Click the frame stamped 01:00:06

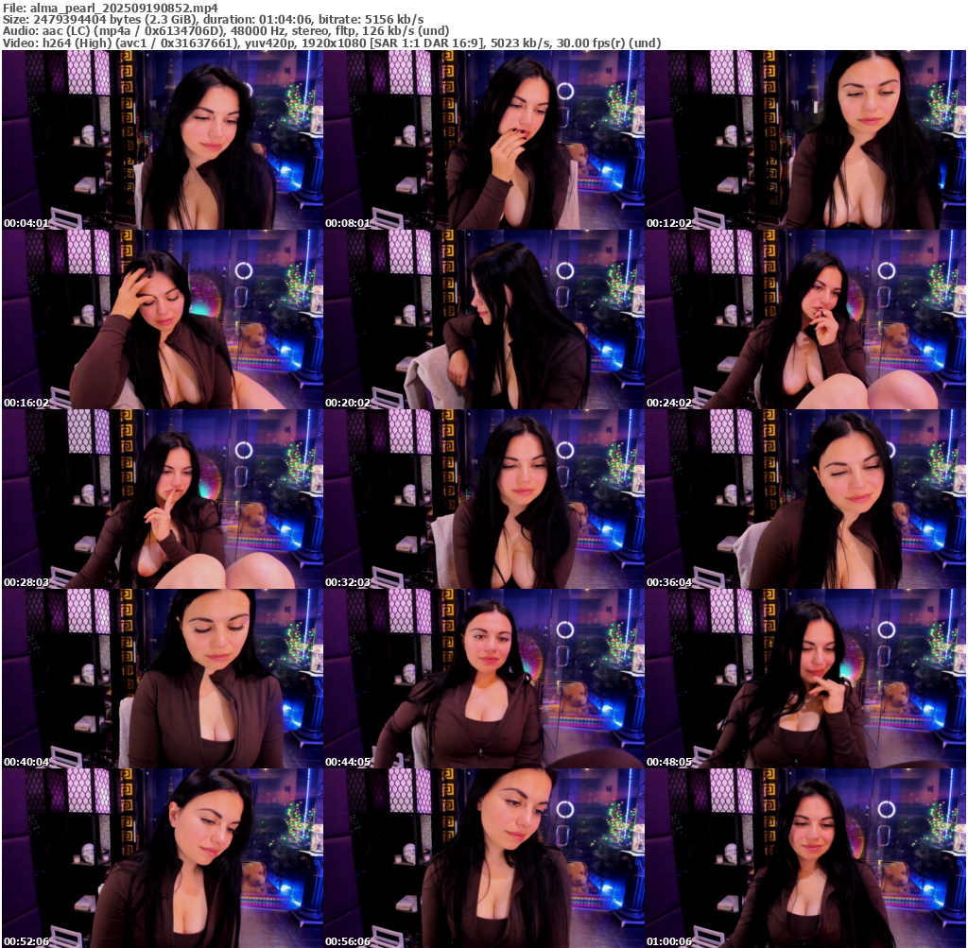(805, 858)
